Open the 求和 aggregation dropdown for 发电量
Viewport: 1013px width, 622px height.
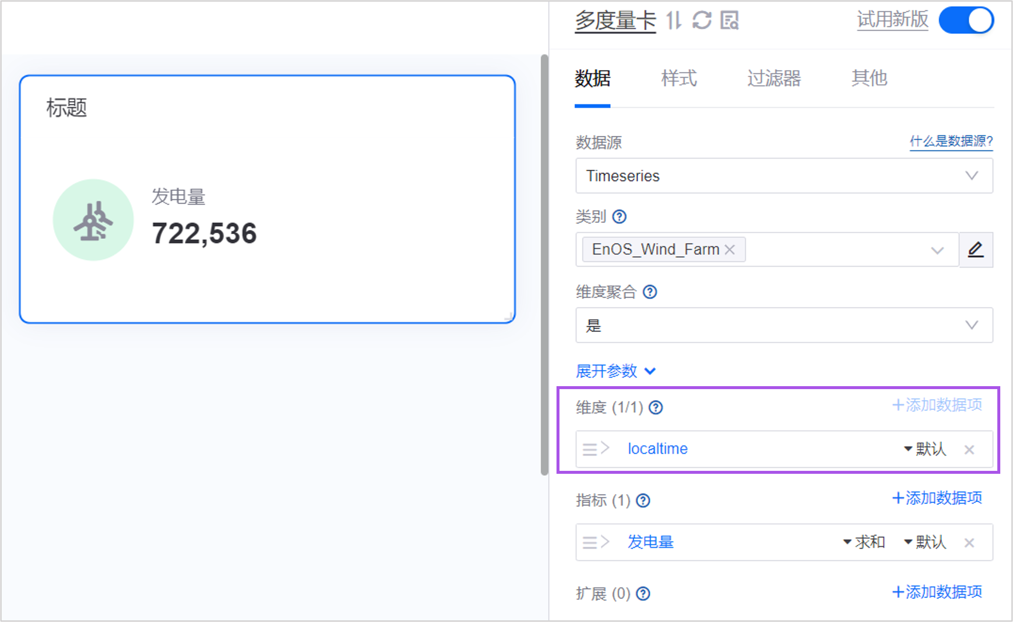864,542
